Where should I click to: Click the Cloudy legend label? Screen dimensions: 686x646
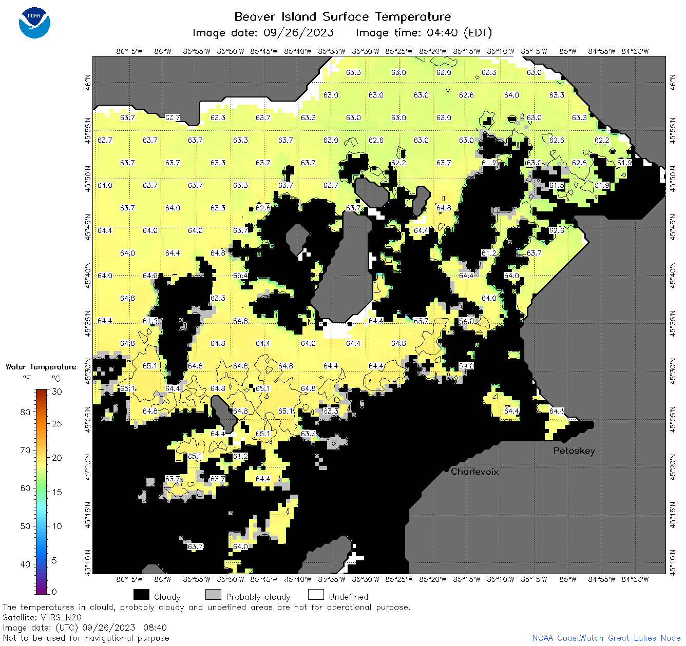(x=167, y=597)
